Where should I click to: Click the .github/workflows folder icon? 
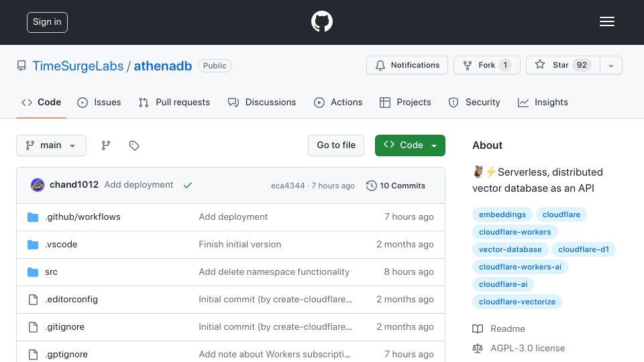coord(33,217)
